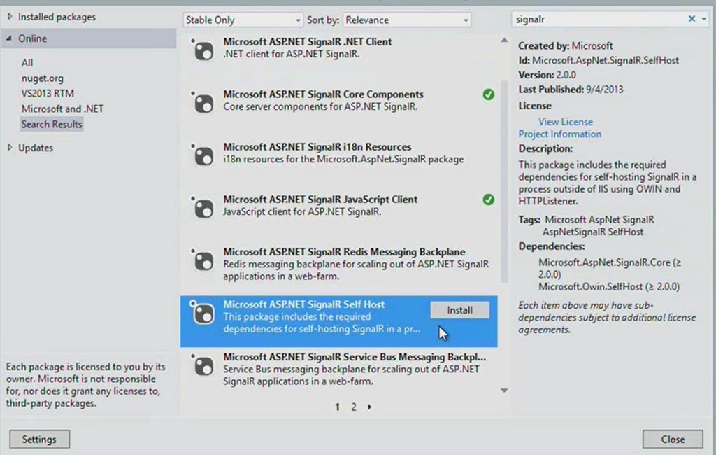Click the SignalR .NET Client package icon
Image resolution: width=716 pixels, height=455 pixels.
tap(202, 50)
